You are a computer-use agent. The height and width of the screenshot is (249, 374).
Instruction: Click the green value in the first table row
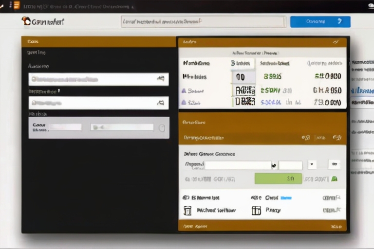coord(272,76)
